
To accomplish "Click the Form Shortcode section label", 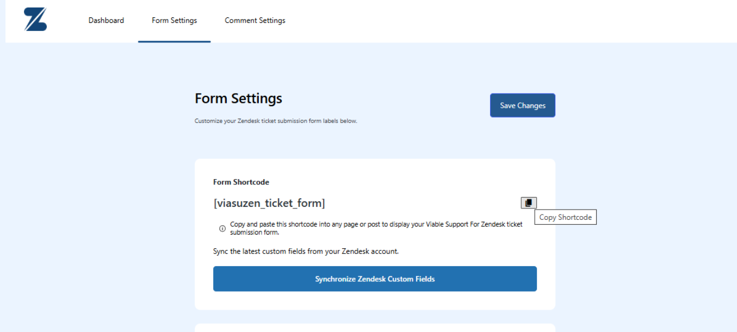I will pyautogui.click(x=241, y=182).
